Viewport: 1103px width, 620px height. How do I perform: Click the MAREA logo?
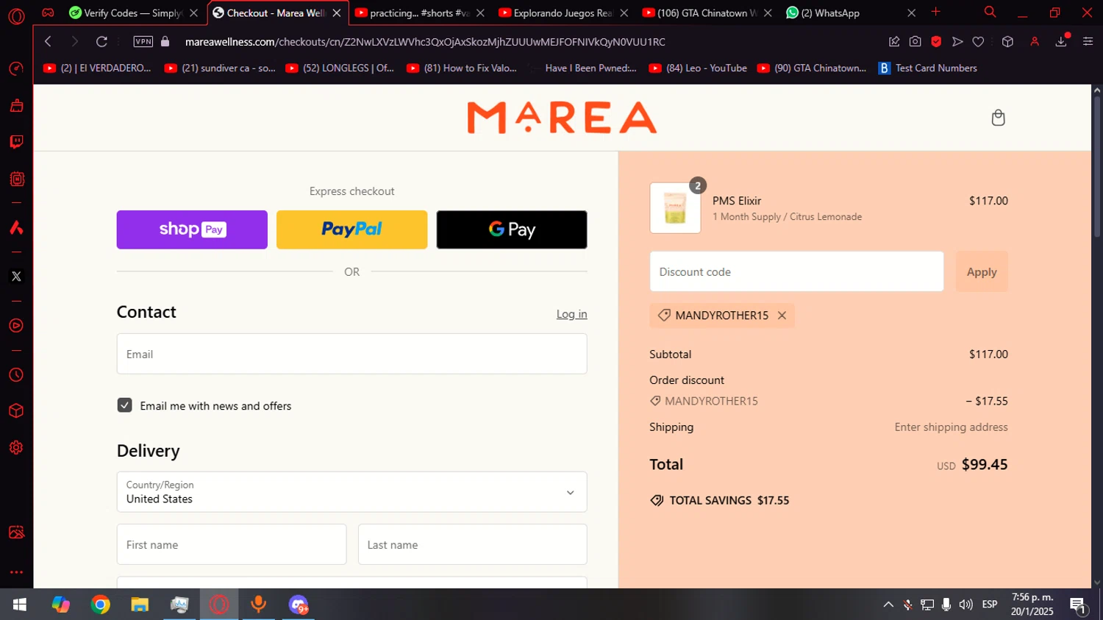(x=562, y=118)
